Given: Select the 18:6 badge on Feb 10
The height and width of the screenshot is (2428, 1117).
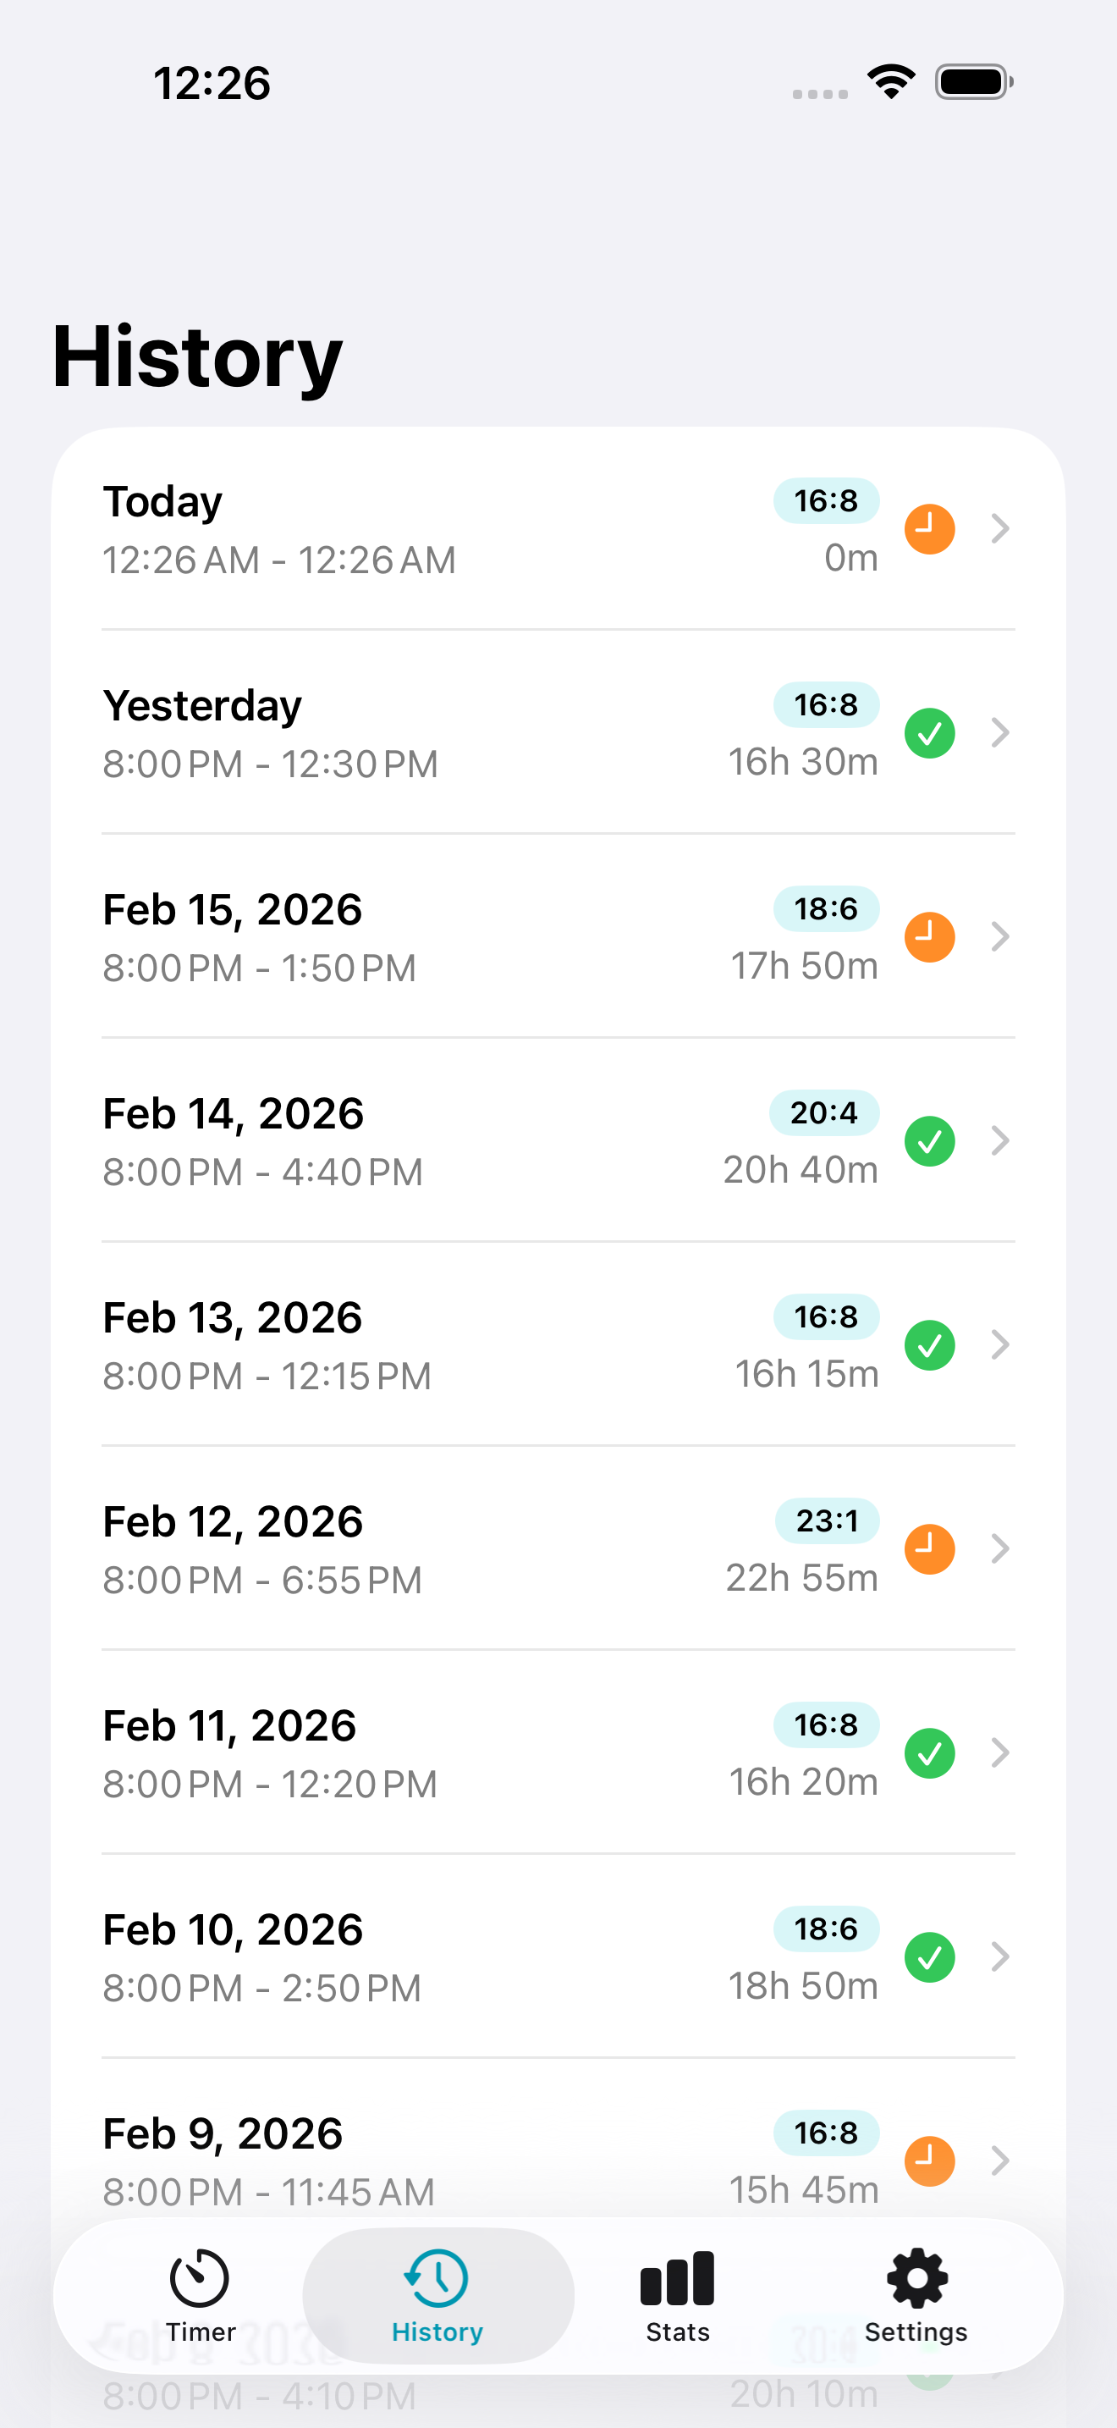Looking at the screenshot, I should click(826, 1929).
